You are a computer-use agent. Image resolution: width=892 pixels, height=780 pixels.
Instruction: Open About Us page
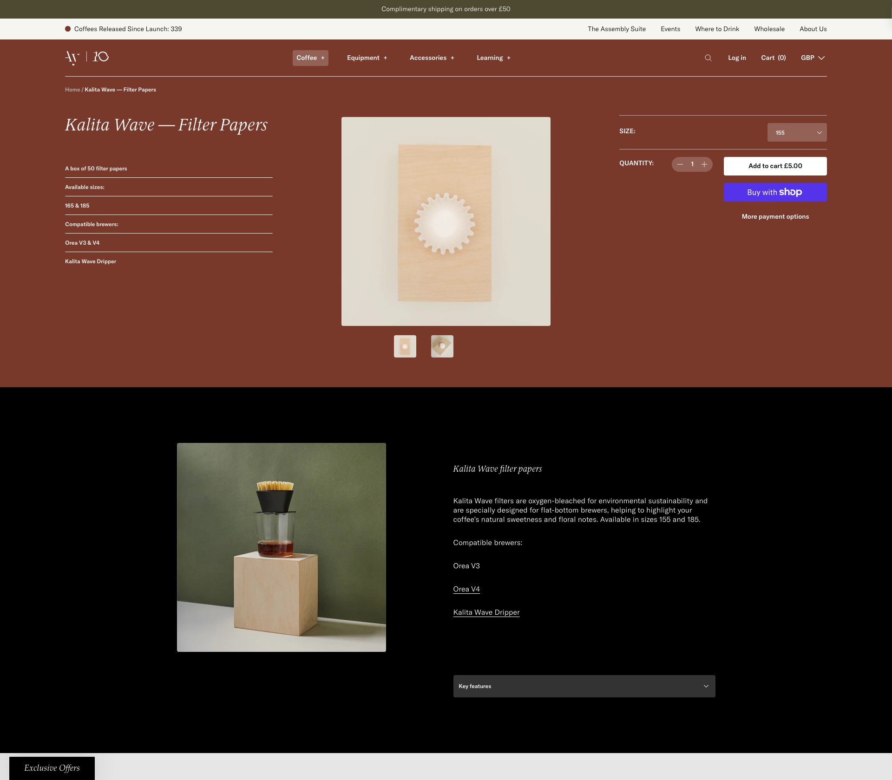tap(813, 29)
